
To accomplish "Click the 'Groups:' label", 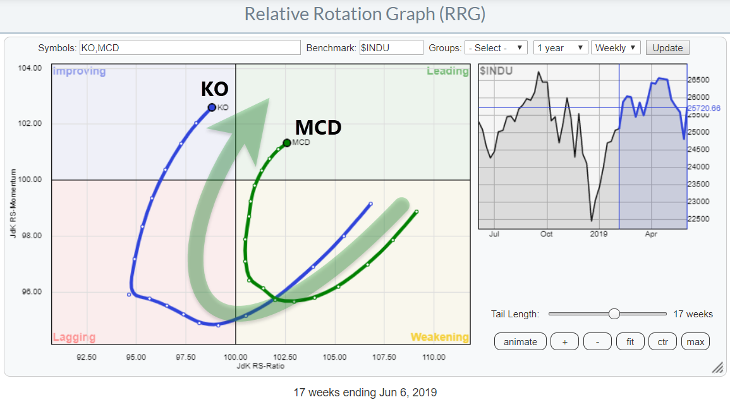I will [x=445, y=48].
